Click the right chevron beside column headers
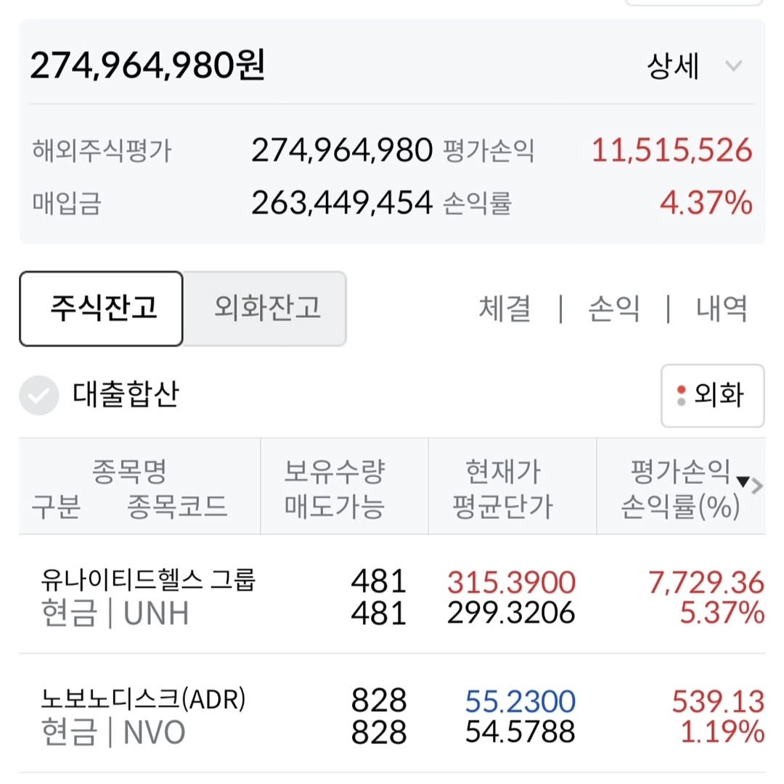The image size is (784, 784). [758, 486]
